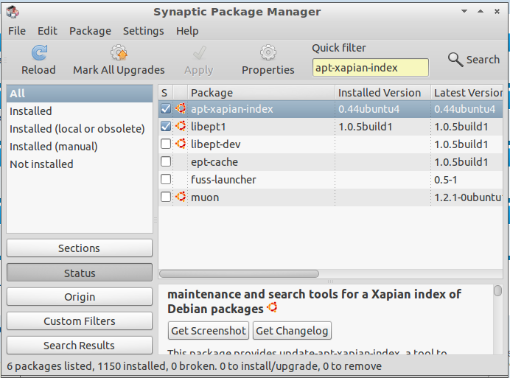The height and width of the screenshot is (378, 510).
Task: Toggle the libept1 status checkbox
Action: click(x=166, y=126)
